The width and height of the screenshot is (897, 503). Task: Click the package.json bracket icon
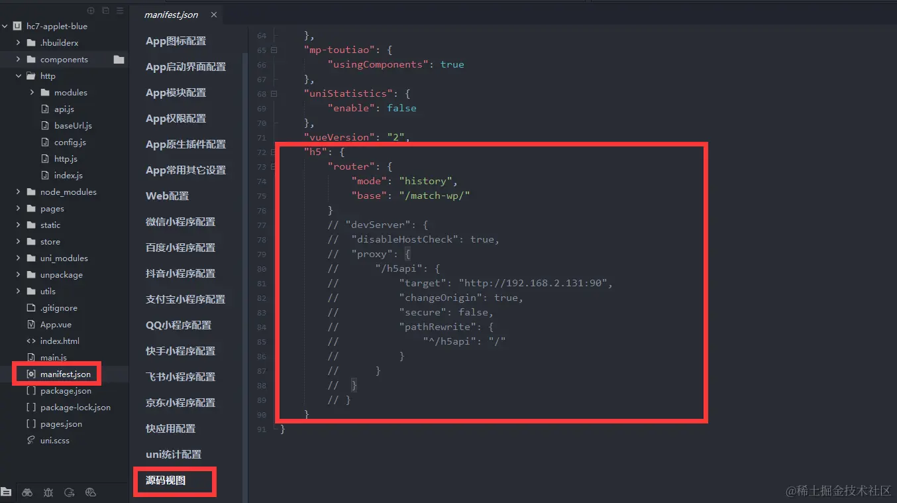coord(31,391)
